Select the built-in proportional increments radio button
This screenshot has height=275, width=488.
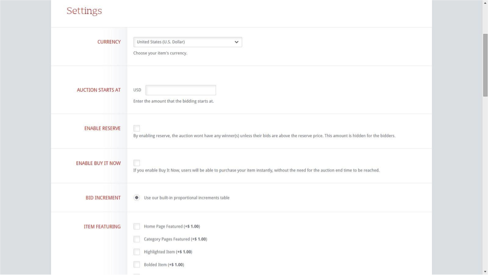(137, 198)
